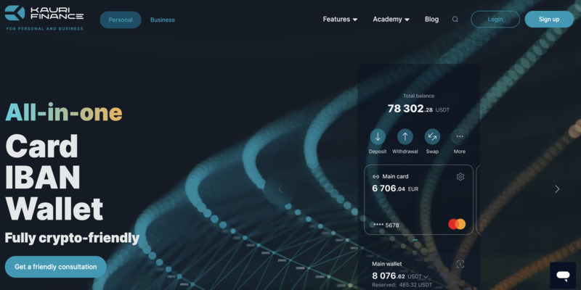Screen dimensions: 581x290
Task: Go to next slide with right arrow
Action: [x=557, y=189]
